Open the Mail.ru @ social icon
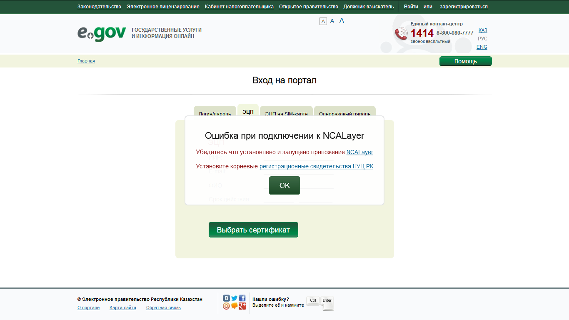 click(x=227, y=306)
